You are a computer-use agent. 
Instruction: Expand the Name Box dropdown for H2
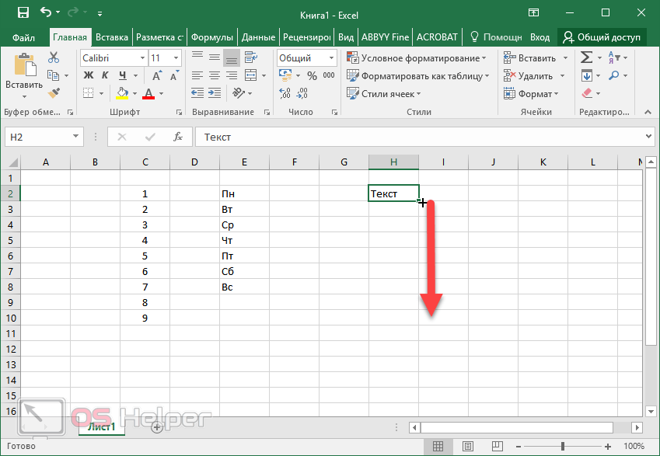(x=76, y=137)
